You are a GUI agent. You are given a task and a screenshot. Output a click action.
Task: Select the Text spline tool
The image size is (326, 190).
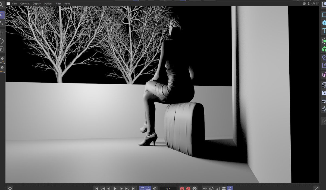[324, 31]
